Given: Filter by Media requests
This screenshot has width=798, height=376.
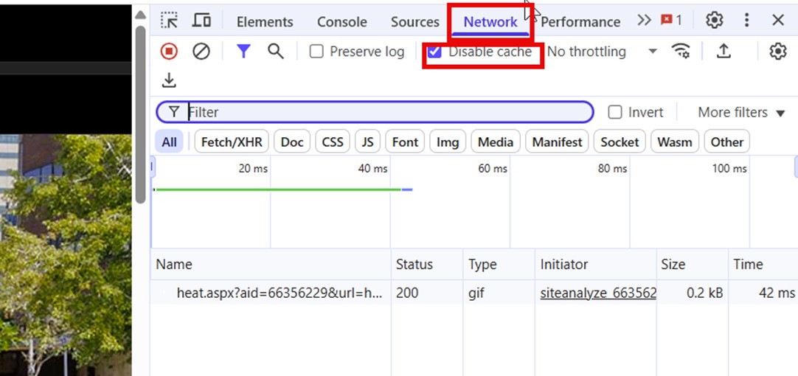Looking at the screenshot, I should tap(496, 142).
